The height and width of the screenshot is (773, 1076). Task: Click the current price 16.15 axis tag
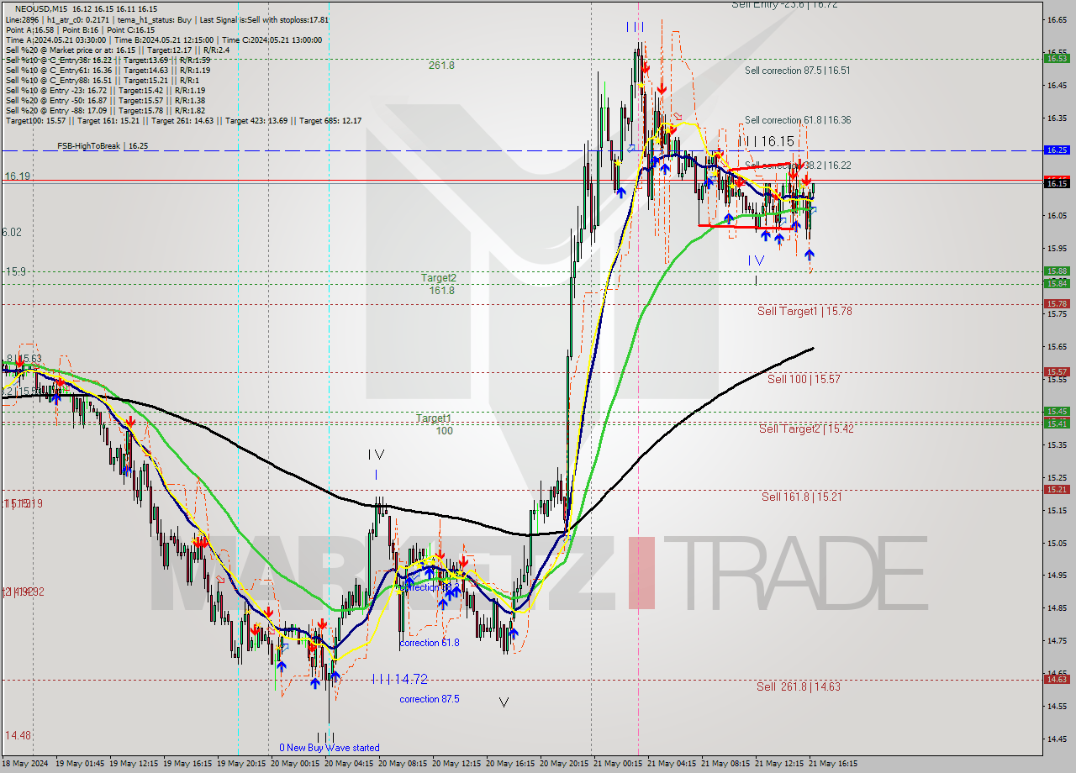tap(1056, 183)
